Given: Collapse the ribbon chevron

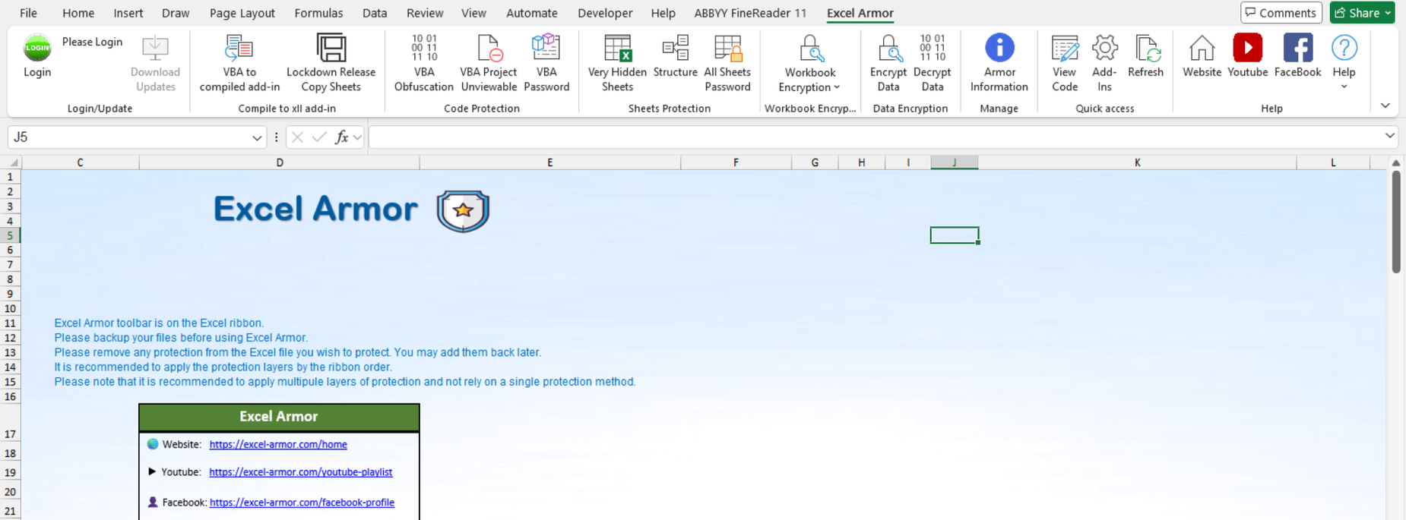Looking at the screenshot, I should click(x=1385, y=106).
